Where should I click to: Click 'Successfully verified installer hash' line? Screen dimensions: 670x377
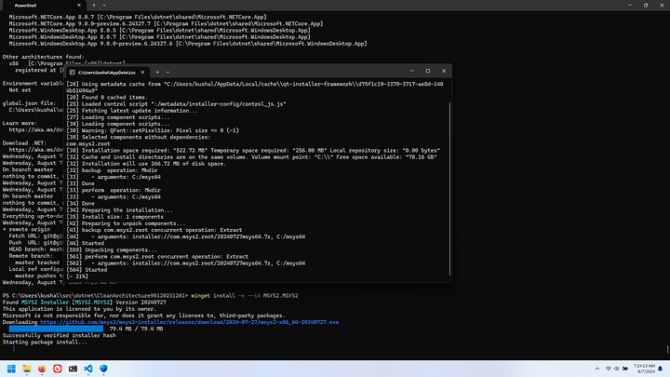tap(59, 335)
